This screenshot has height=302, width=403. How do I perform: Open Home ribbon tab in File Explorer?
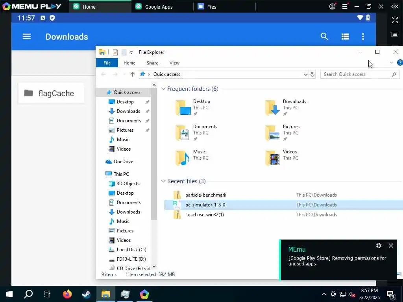click(129, 63)
